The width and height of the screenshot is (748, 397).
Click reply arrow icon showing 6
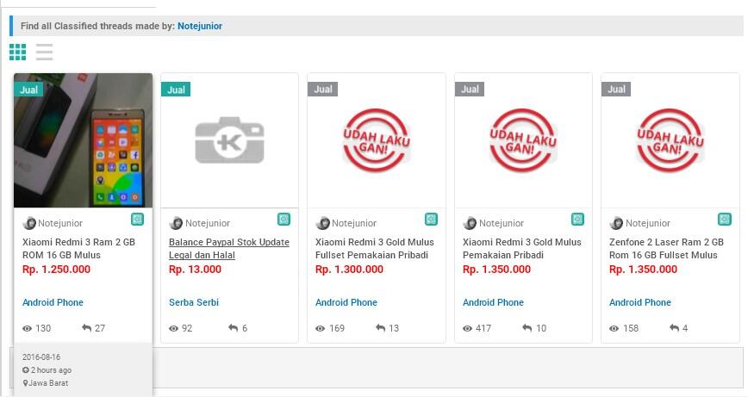click(x=233, y=328)
